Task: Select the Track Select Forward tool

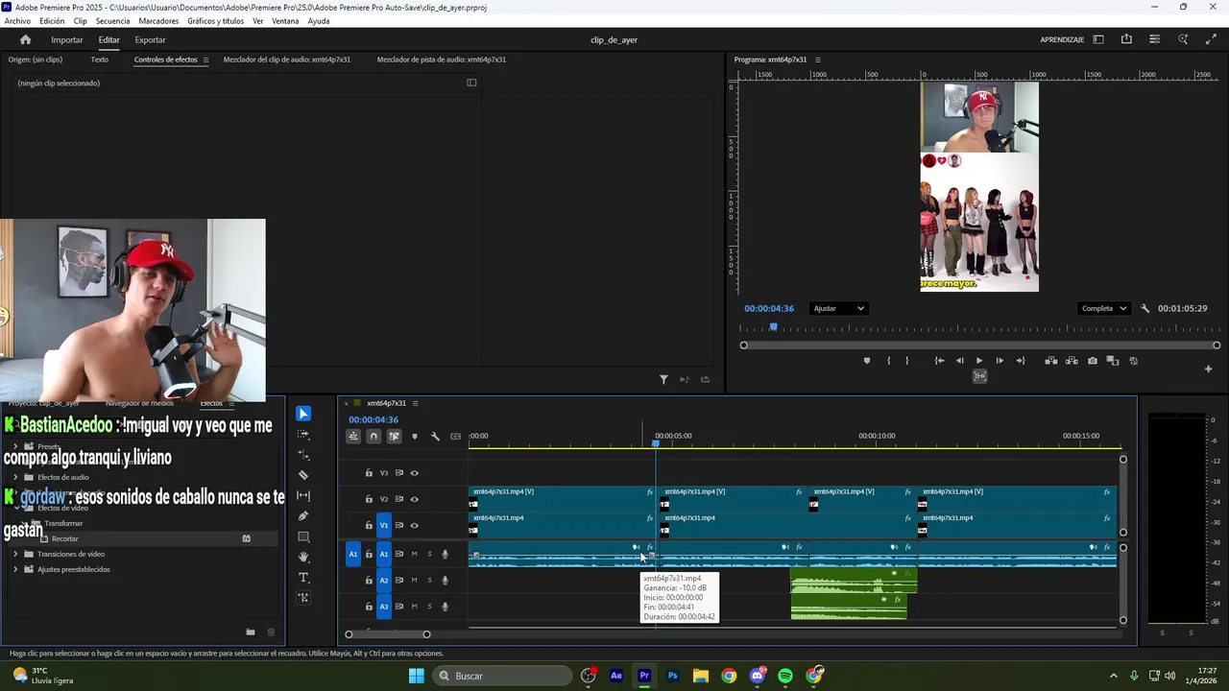Action: (303, 434)
